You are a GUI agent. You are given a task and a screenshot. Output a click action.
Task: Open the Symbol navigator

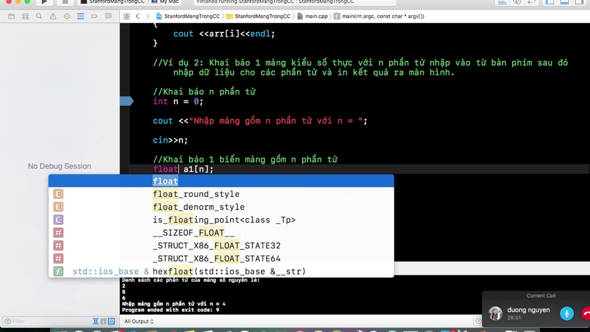(x=25, y=16)
